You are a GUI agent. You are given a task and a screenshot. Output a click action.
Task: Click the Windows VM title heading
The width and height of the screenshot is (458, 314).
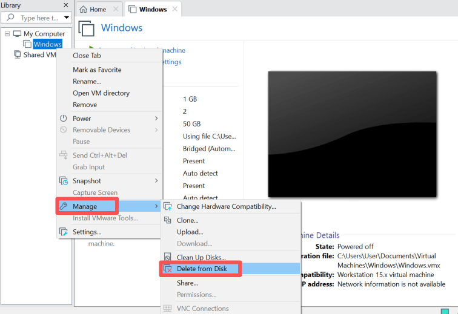tap(122, 28)
